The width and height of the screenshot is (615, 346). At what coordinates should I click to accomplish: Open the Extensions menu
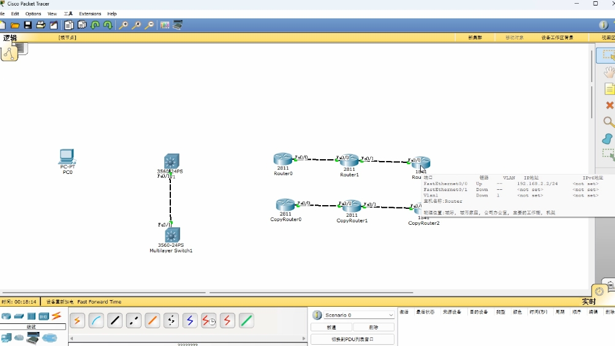coord(90,13)
